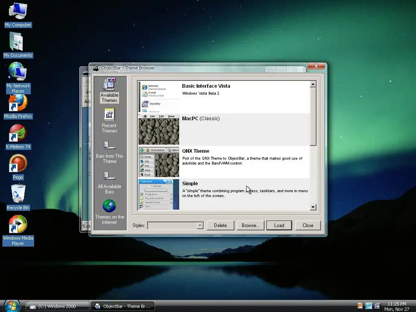Click the Delete button
The height and width of the screenshot is (312, 416).
point(220,225)
